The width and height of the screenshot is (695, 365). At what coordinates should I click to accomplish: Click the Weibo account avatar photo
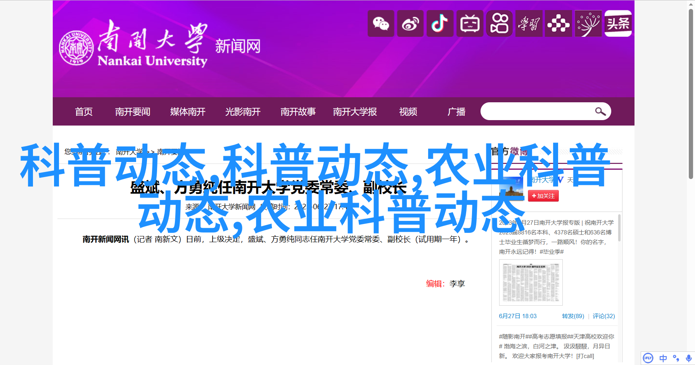(x=511, y=189)
